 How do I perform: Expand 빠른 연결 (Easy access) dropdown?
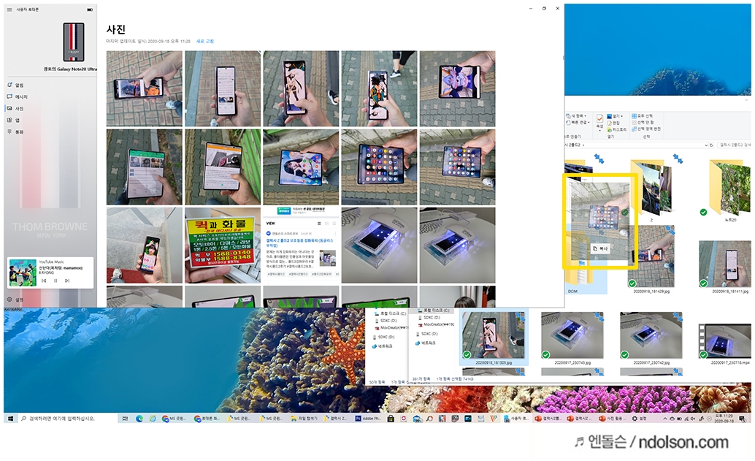pyautogui.click(x=578, y=122)
